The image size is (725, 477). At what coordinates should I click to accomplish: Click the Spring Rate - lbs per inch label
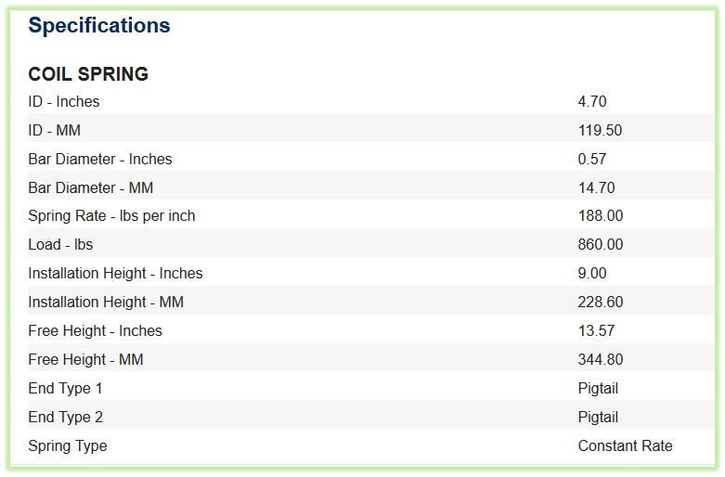pos(111,216)
